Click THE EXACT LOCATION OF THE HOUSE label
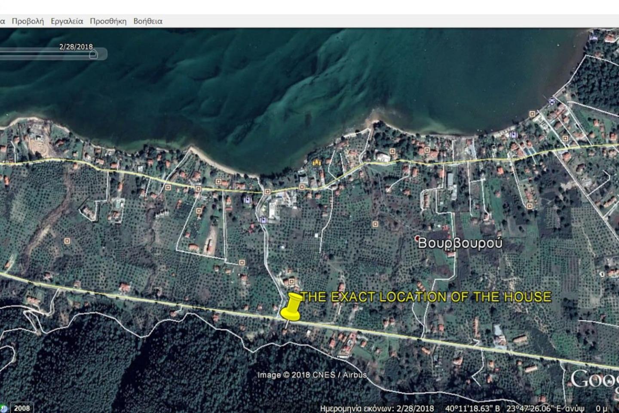This screenshot has height=413, width=619. (x=426, y=297)
